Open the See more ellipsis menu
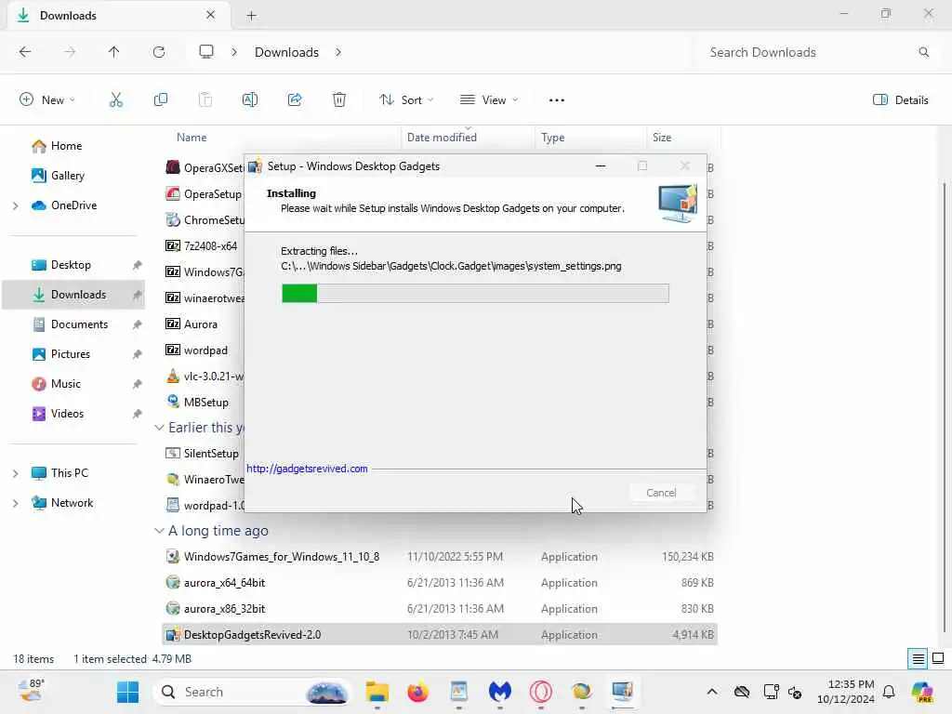Image resolution: width=952 pixels, height=714 pixels. (x=556, y=100)
